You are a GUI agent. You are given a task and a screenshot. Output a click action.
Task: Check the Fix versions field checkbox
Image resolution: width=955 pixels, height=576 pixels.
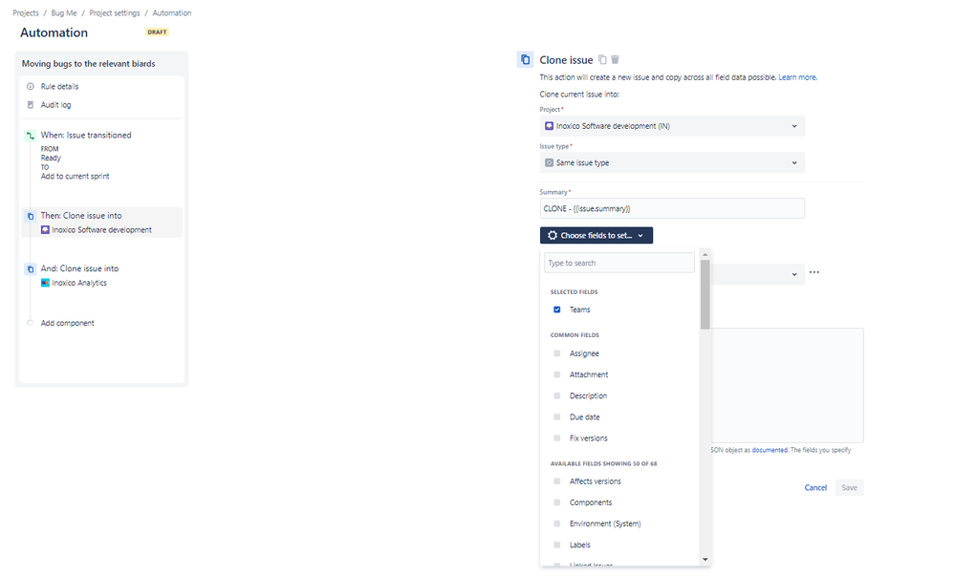(x=556, y=438)
